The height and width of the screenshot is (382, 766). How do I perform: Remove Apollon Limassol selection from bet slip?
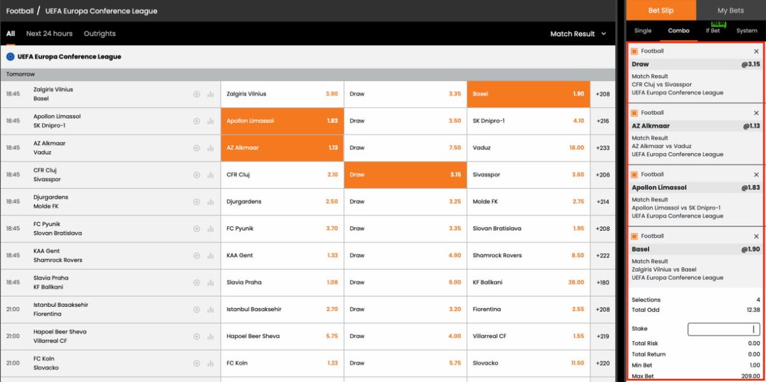(756, 174)
